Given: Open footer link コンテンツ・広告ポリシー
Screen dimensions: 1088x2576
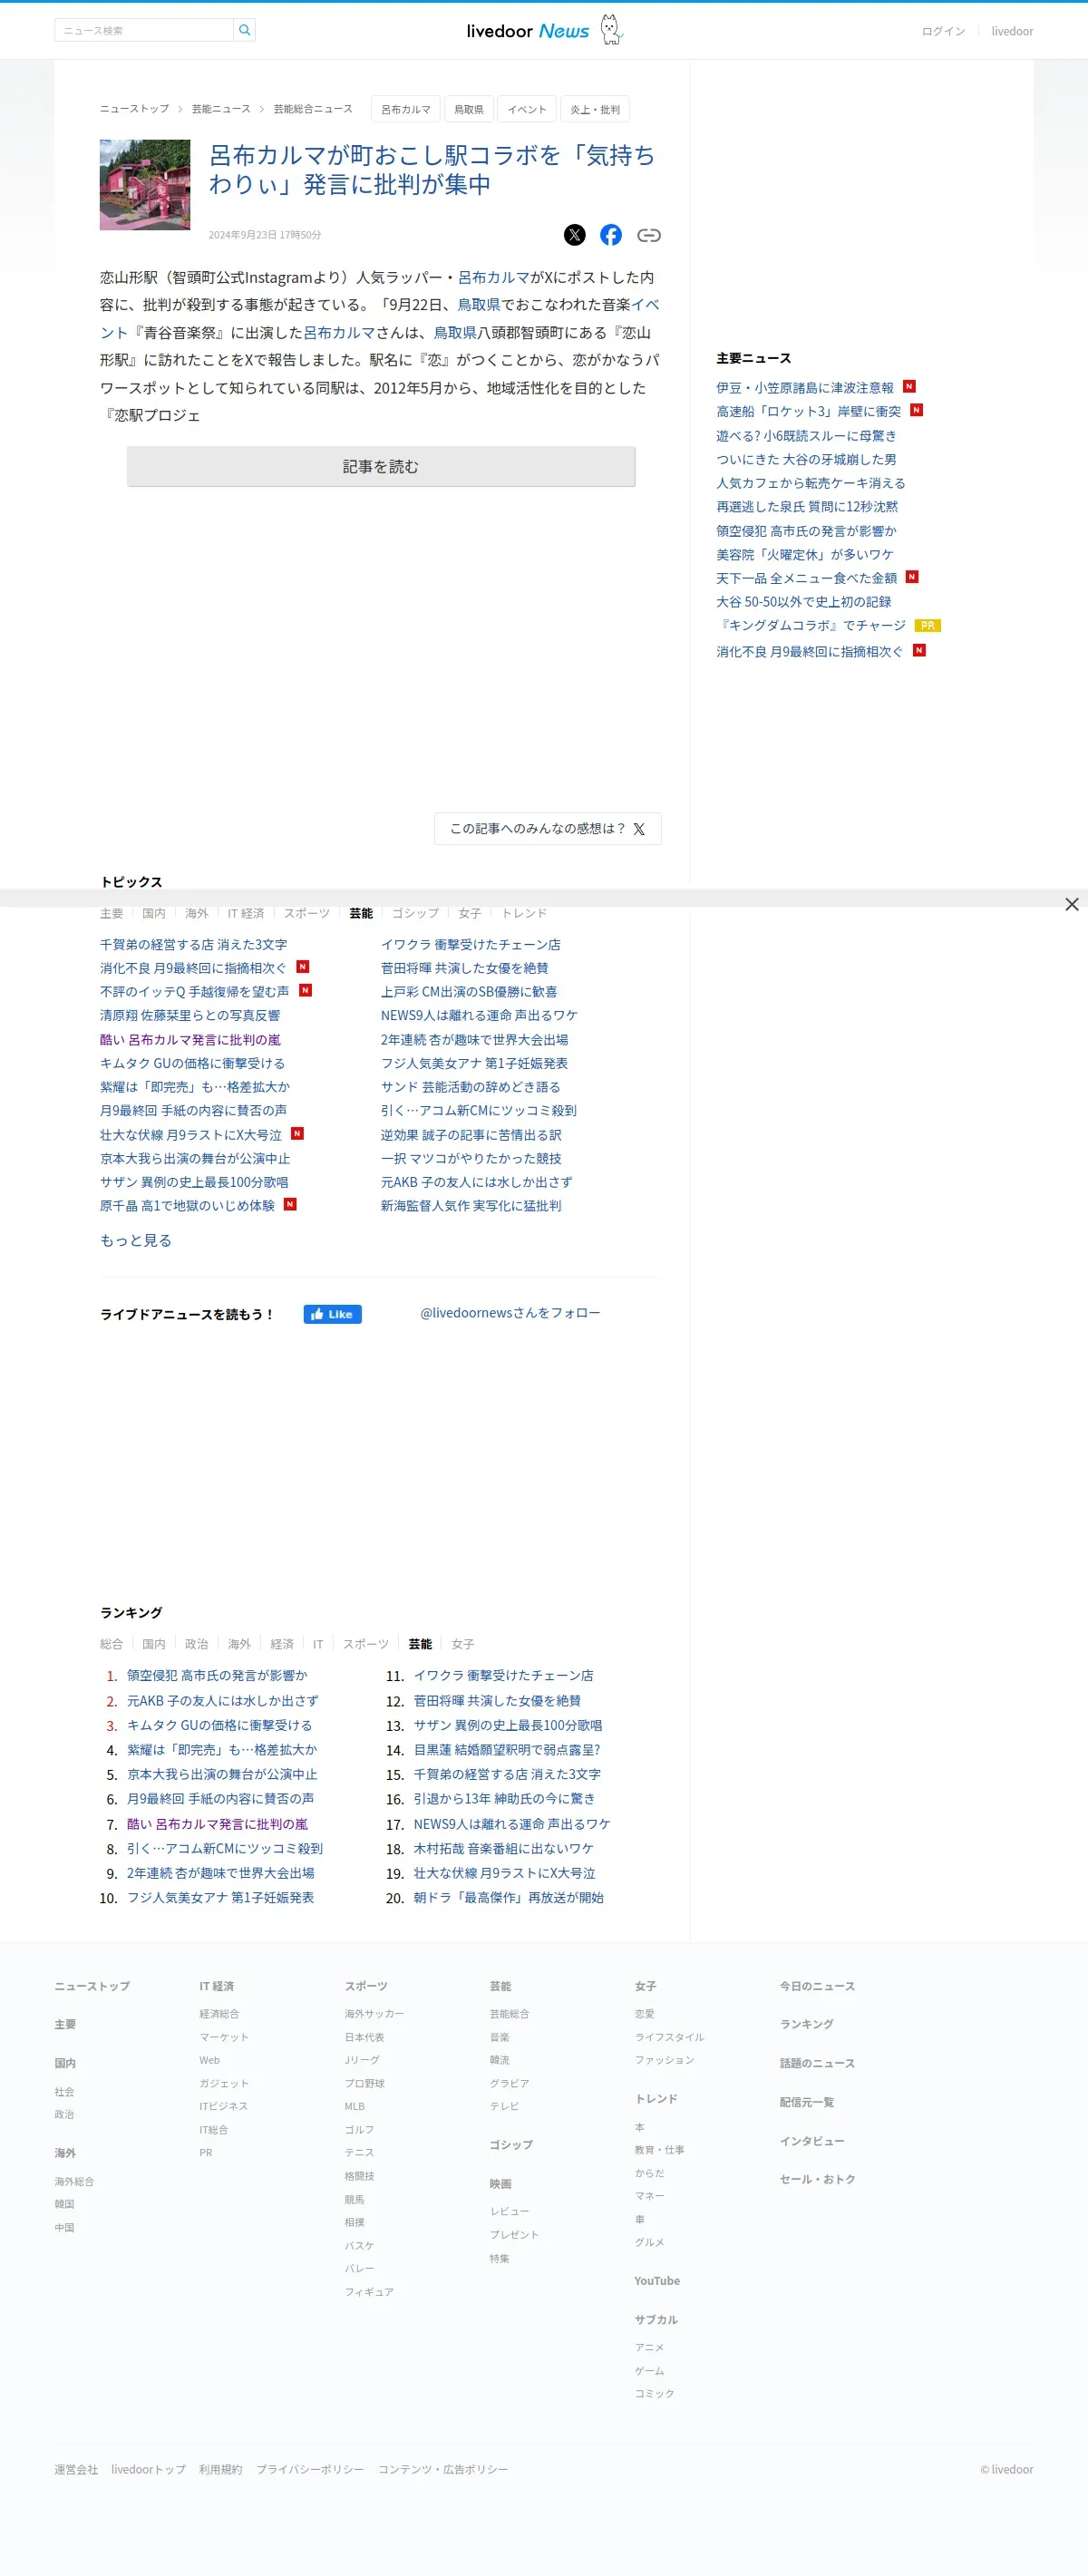Looking at the screenshot, I should pos(443,2469).
